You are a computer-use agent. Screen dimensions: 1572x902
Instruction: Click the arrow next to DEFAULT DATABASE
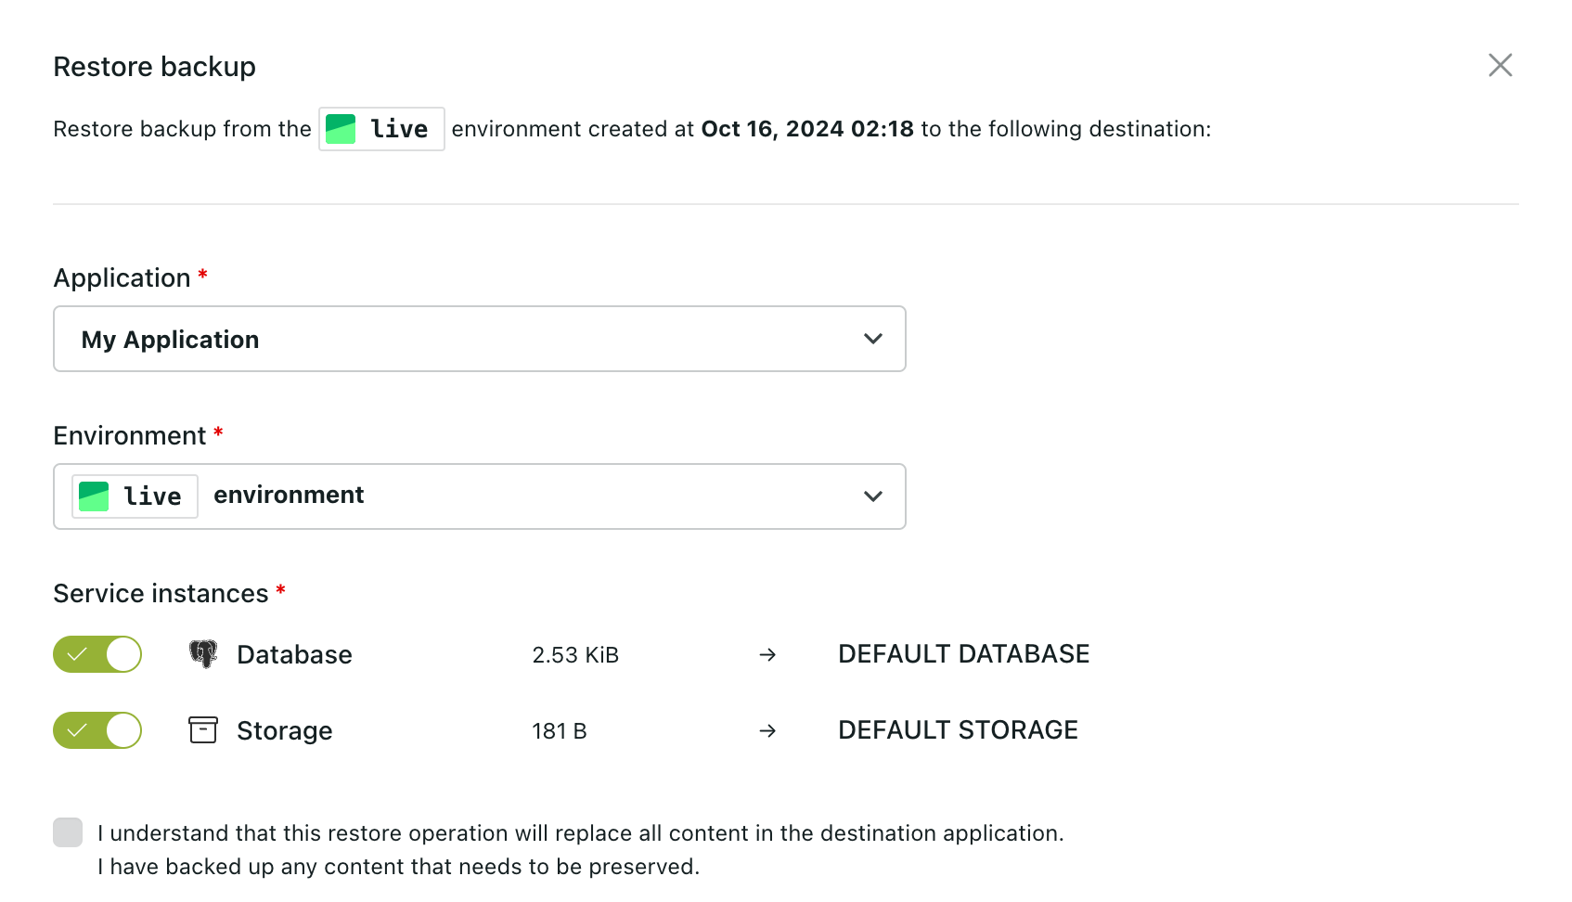[x=767, y=654]
